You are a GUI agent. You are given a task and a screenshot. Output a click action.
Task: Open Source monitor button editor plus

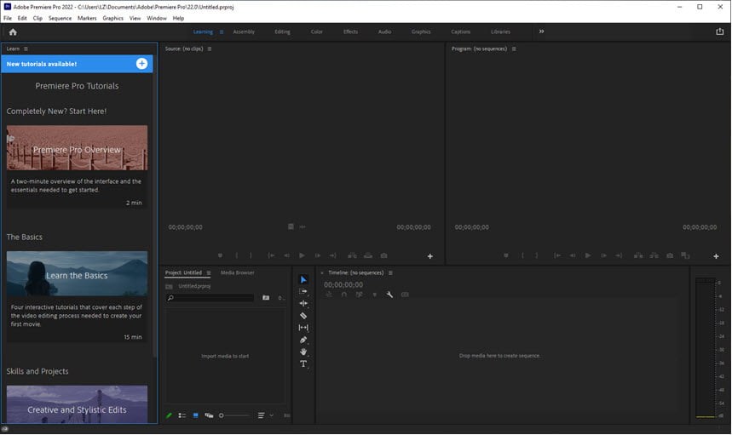[x=430, y=256]
